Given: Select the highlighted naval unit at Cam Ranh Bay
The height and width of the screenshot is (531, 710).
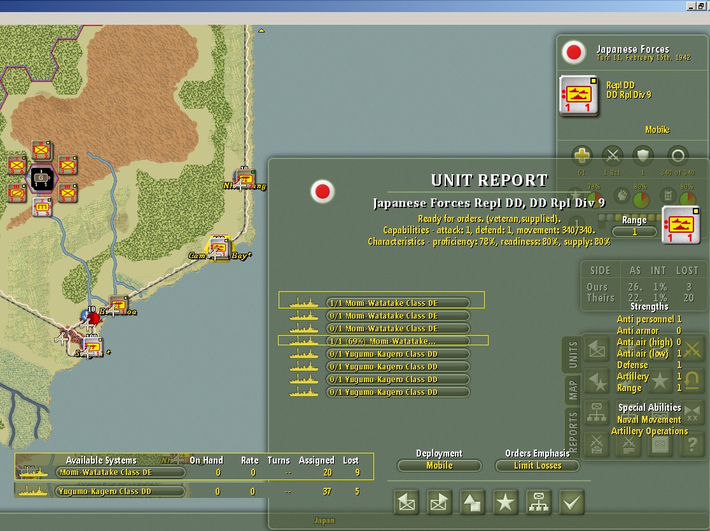Looking at the screenshot, I should click(219, 249).
